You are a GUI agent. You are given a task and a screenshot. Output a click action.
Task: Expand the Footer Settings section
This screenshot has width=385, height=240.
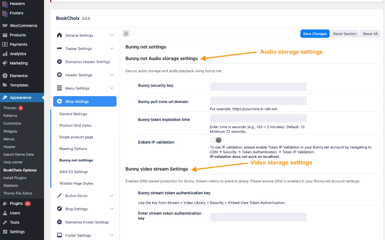click(x=111, y=235)
